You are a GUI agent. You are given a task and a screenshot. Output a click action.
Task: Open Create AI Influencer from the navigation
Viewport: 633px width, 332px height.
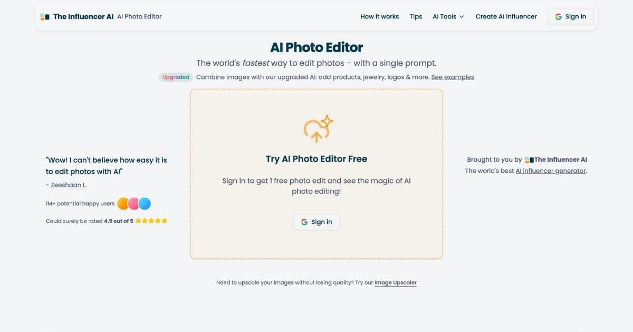tap(506, 16)
